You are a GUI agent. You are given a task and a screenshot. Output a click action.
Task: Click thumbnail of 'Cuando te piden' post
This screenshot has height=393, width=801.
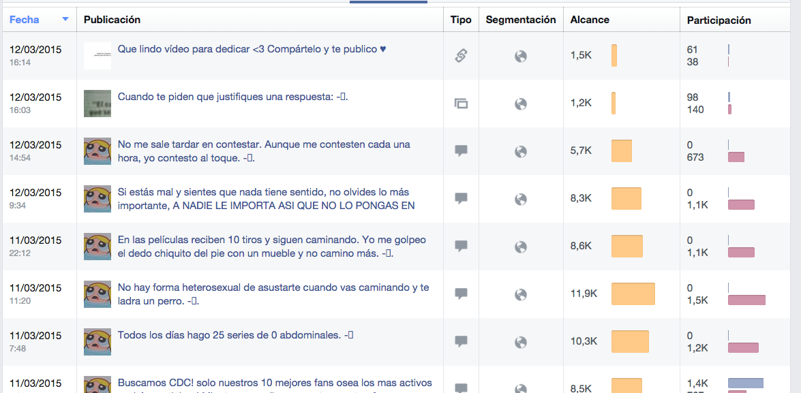pos(97,103)
